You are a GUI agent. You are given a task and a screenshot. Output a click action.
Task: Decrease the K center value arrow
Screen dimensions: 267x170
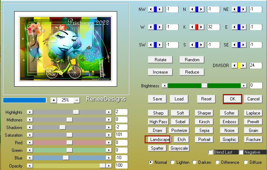192,27
